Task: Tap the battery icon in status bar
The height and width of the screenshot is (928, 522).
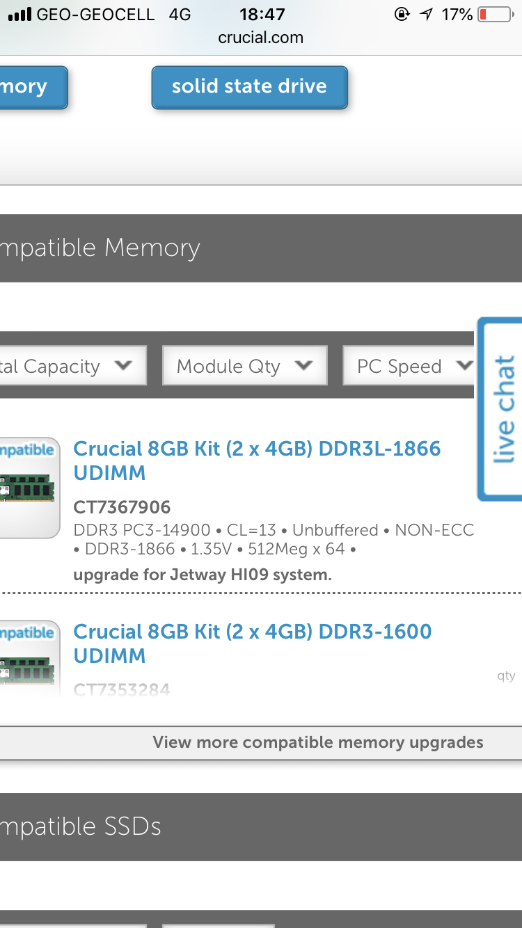Action: (495, 15)
